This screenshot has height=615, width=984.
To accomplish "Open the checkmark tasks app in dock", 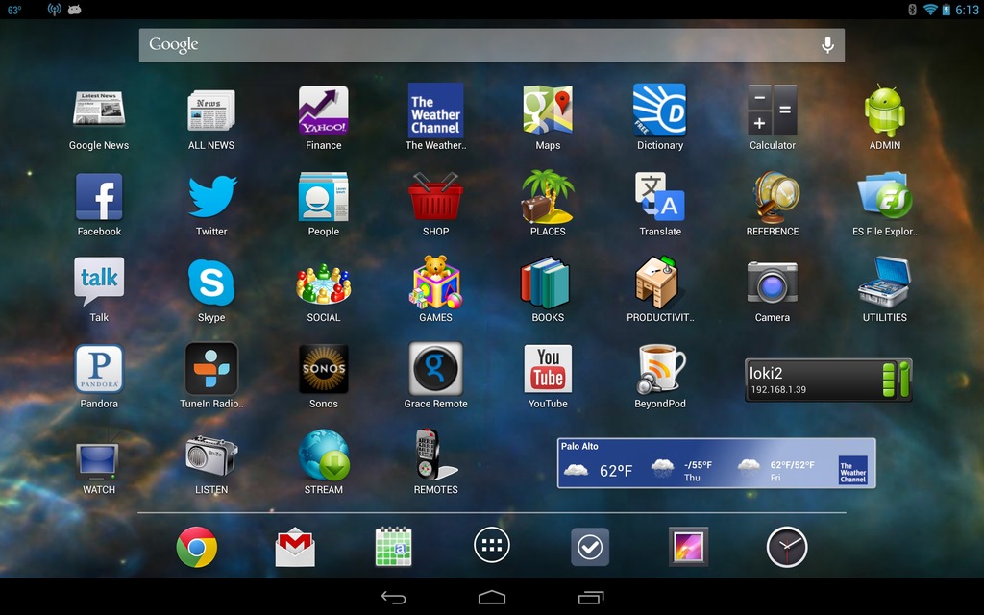I will tap(590, 547).
